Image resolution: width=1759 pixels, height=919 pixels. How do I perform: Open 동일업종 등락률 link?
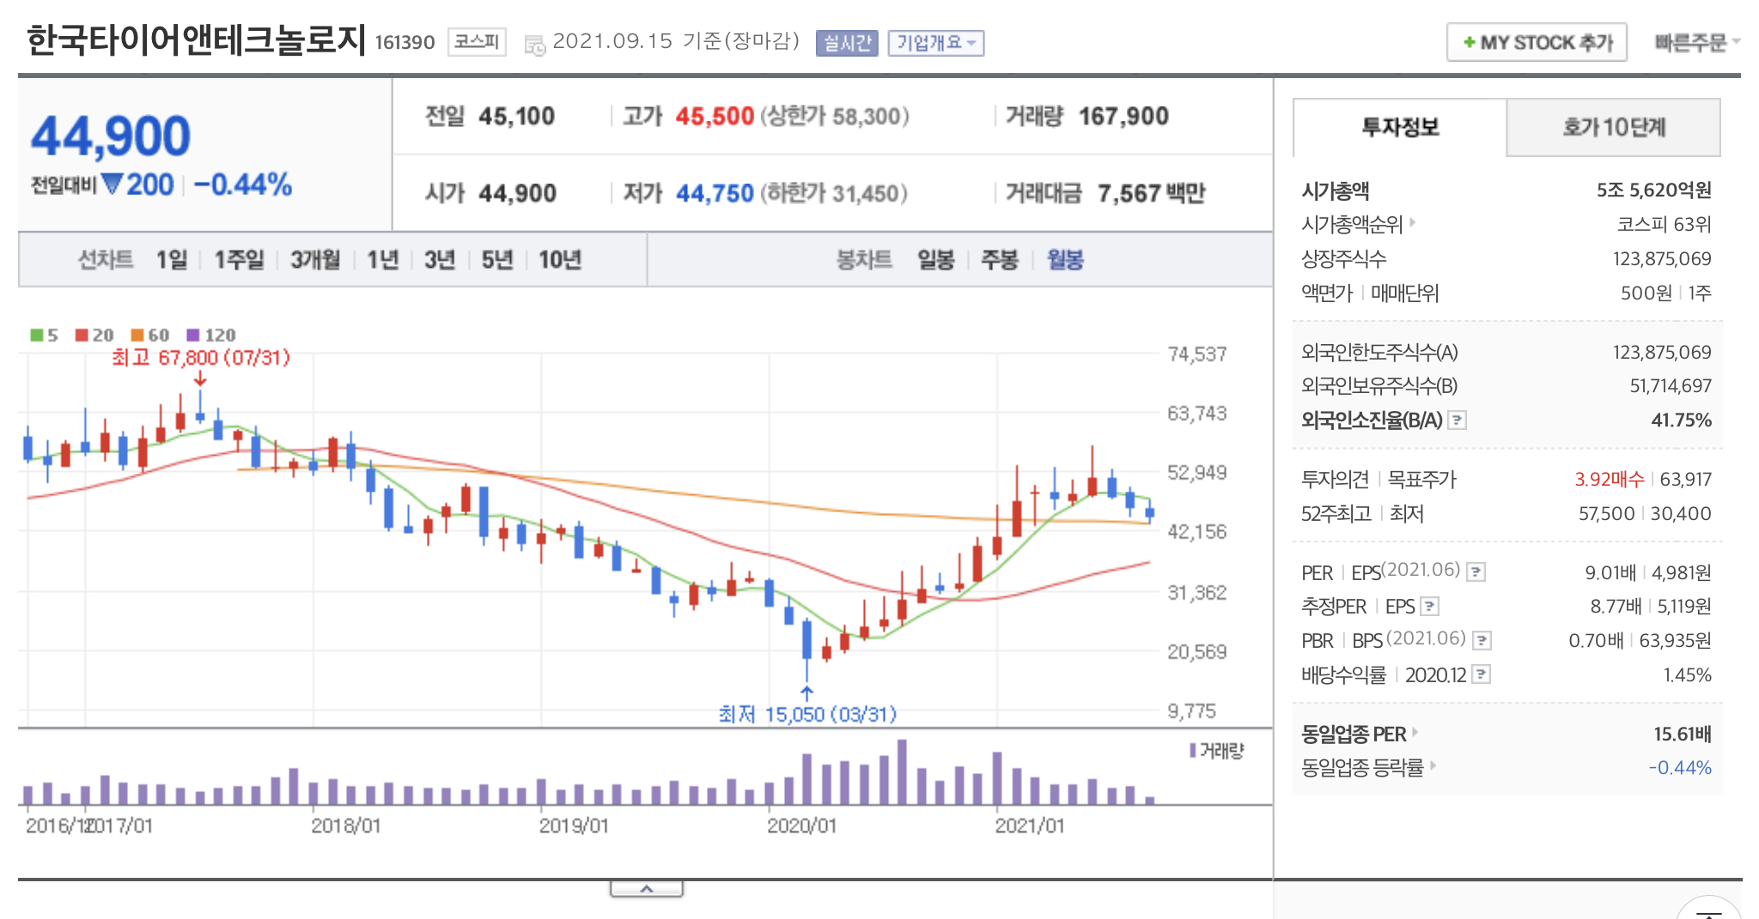point(1362,767)
